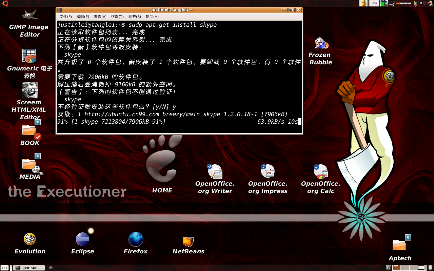Click the keyboard indicator tray icon
Screen dimensions: 434x271
pyautogui.click(x=375, y=3)
